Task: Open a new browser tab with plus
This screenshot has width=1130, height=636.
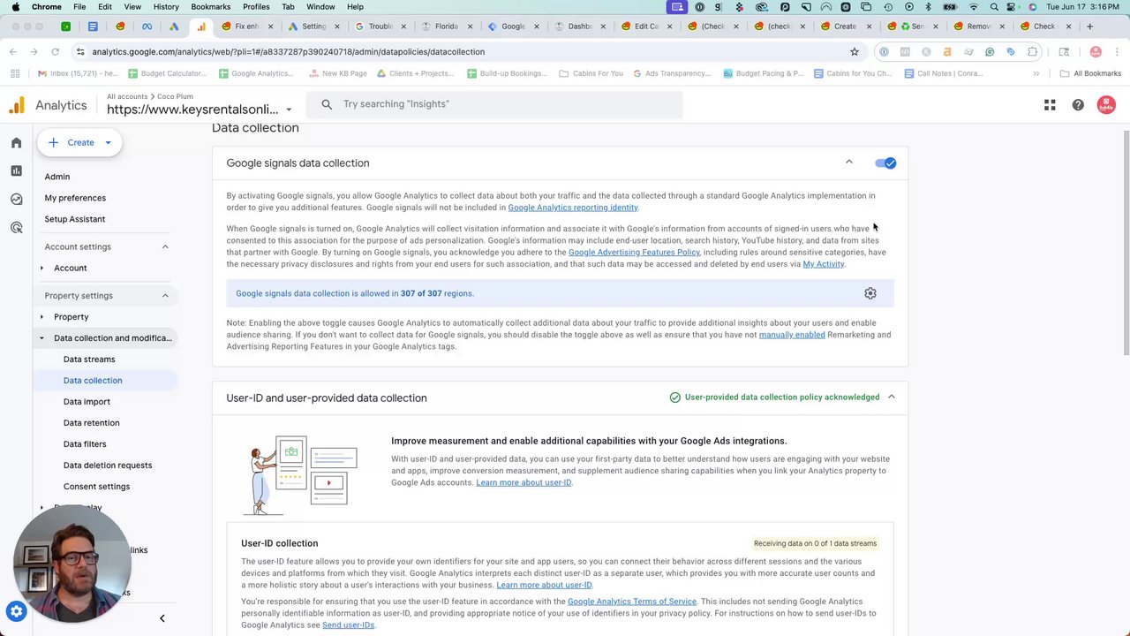Action: (1090, 26)
